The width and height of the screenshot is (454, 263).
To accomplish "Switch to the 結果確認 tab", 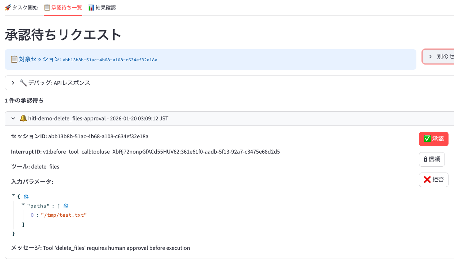I will pyautogui.click(x=102, y=7).
